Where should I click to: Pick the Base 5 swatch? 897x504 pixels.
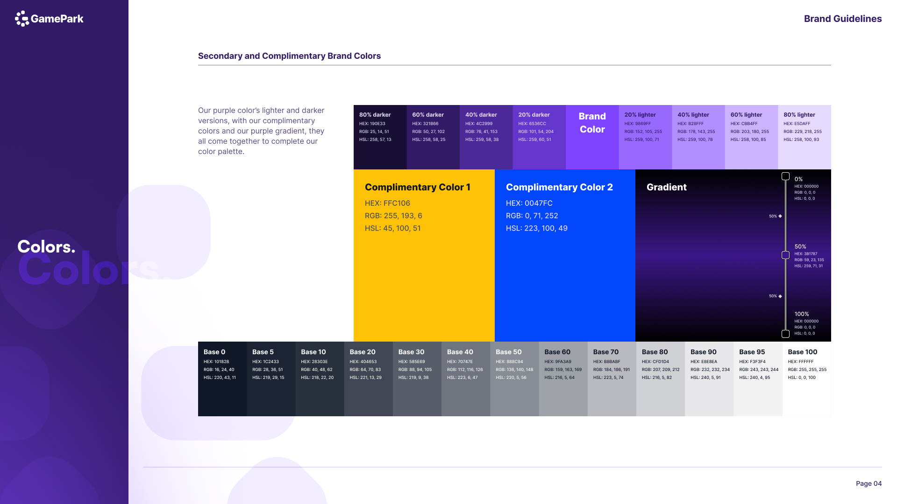pos(271,379)
